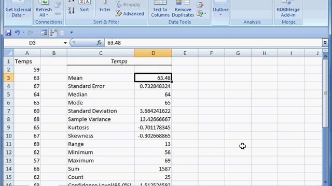Select the active cell showing 63.48
The height and width of the screenshot is (186, 332).
click(153, 78)
